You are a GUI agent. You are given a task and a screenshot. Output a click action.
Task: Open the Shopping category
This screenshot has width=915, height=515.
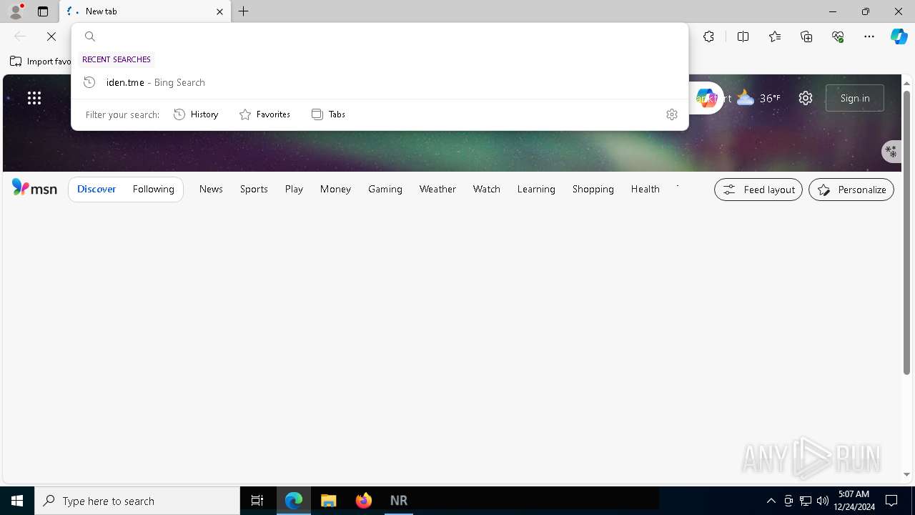tap(593, 189)
